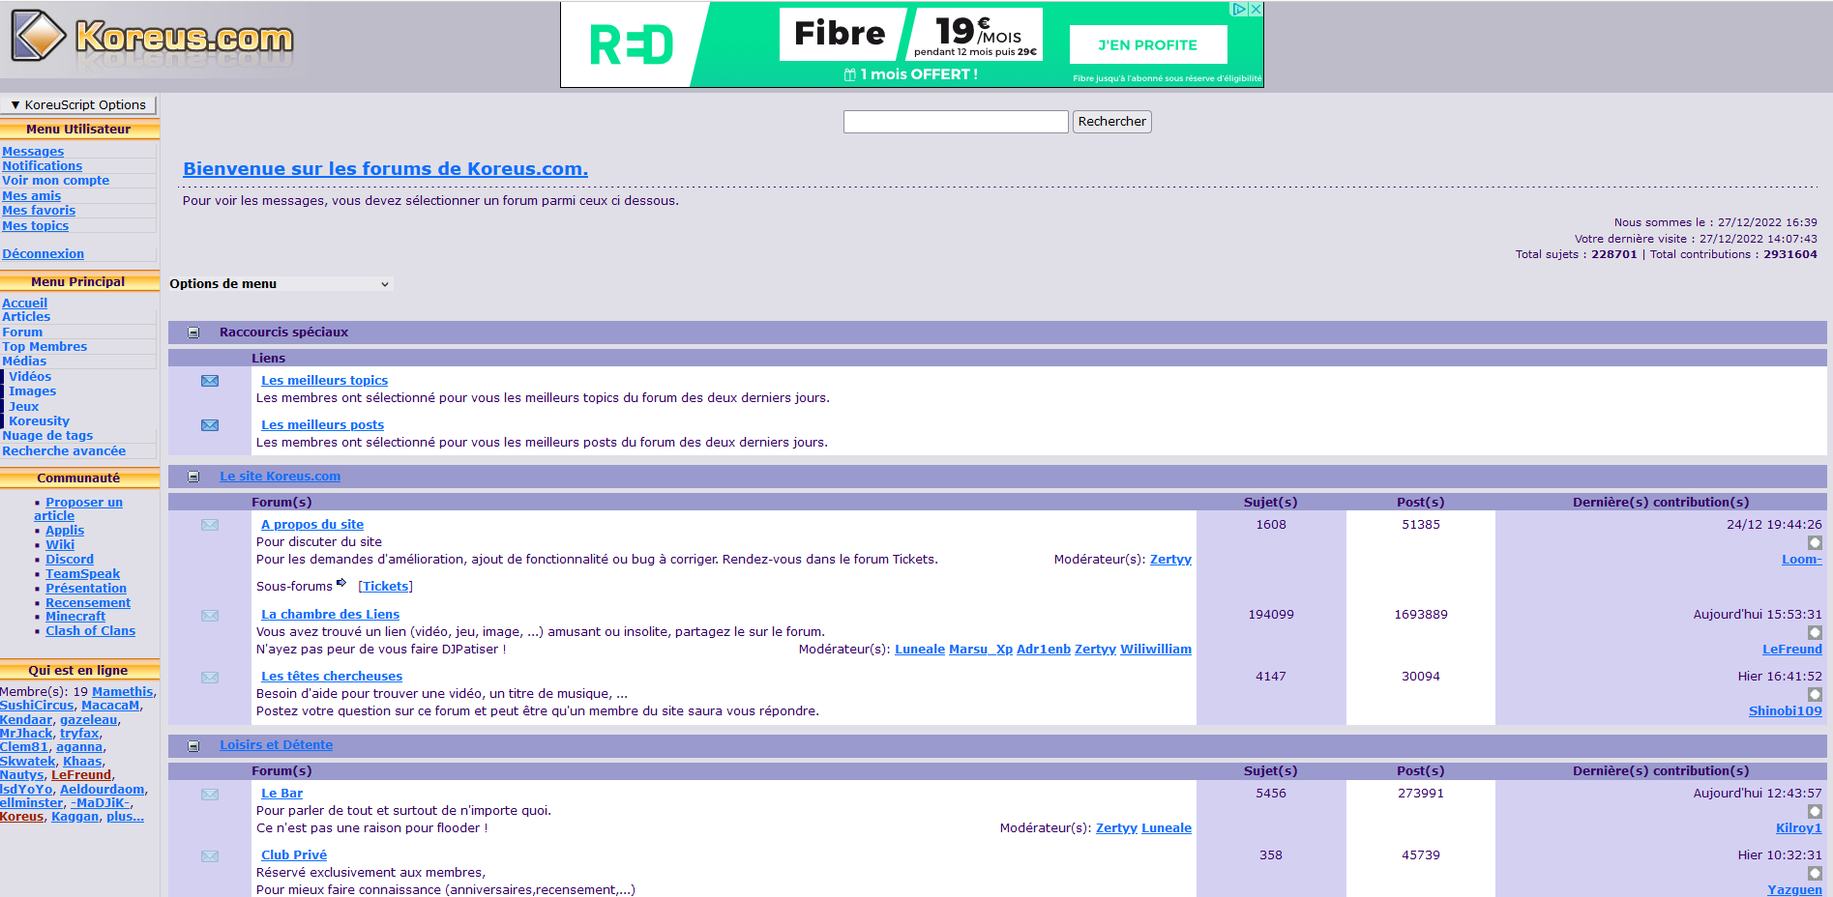Open the Options de menu dropdown
The width and height of the screenshot is (1833, 897).
coord(280,284)
